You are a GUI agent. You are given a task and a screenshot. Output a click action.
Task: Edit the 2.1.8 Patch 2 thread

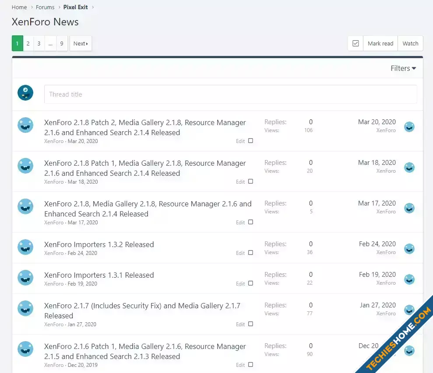click(240, 141)
